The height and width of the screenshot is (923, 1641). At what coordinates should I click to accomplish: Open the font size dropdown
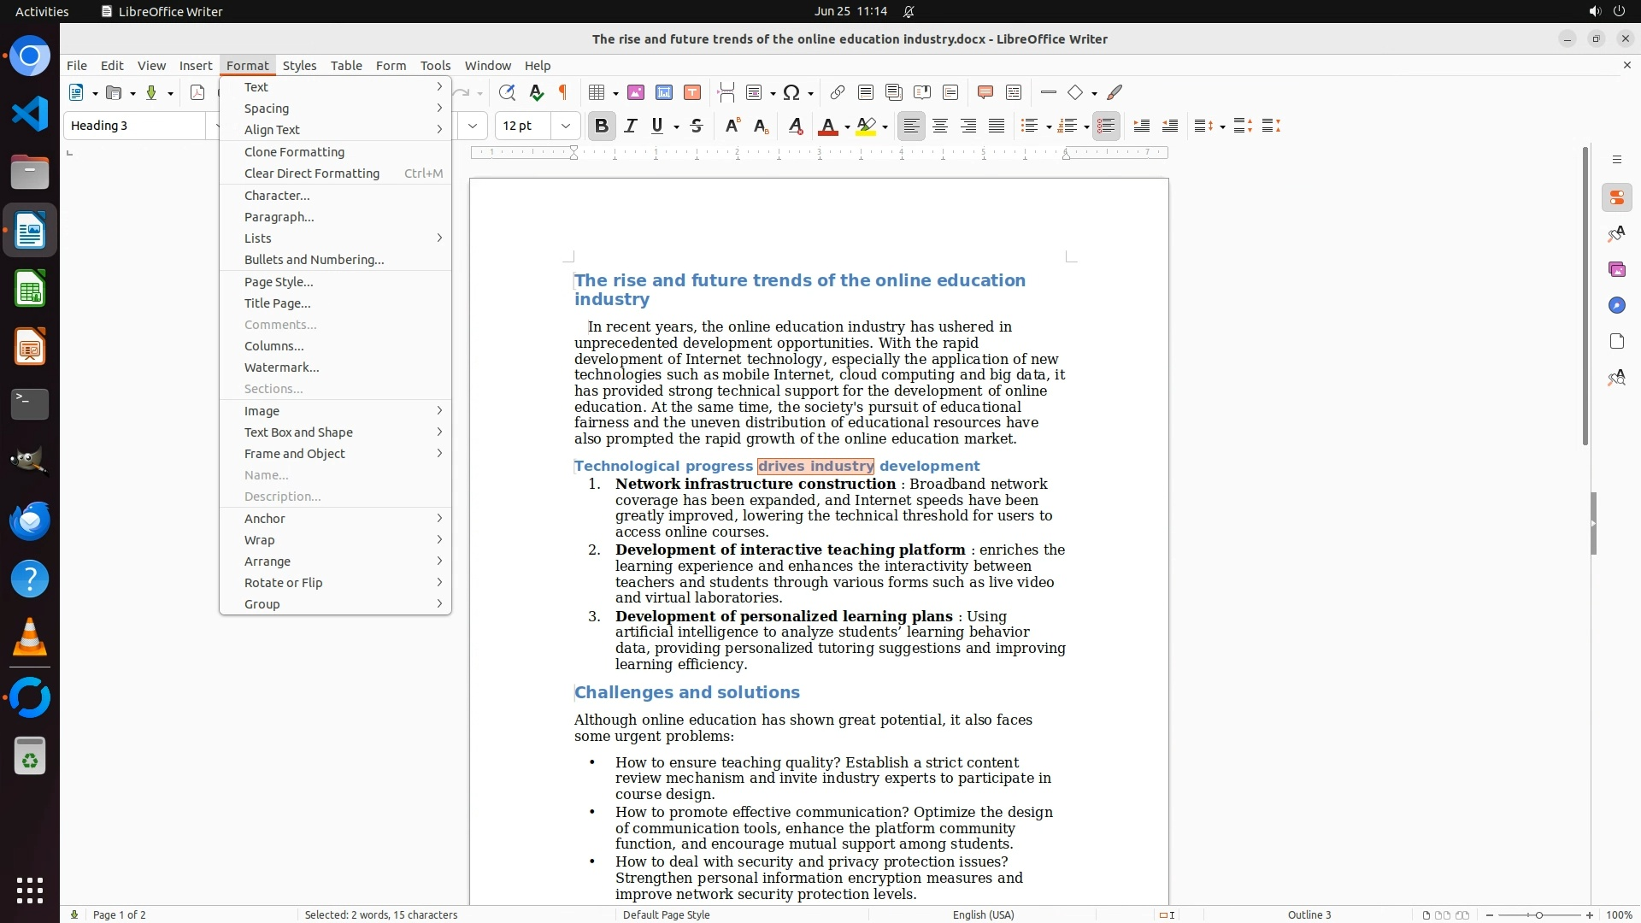tap(565, 126)
